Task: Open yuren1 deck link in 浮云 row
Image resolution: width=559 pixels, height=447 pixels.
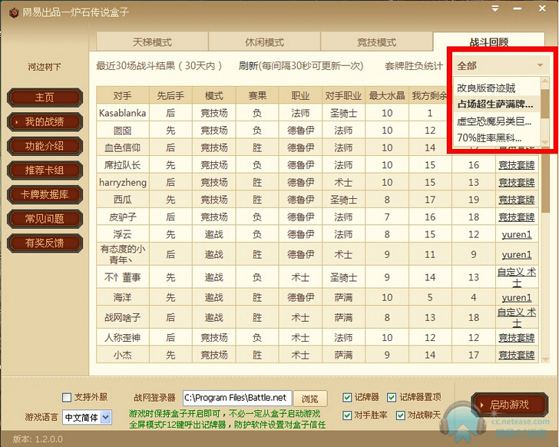Action: pyautogui.click(x=517, y=234)
